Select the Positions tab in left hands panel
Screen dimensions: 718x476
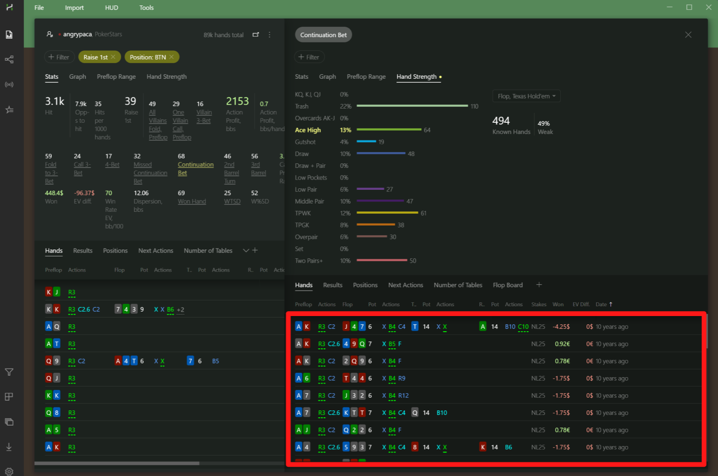pyautogui.click(x=115, y=250)
